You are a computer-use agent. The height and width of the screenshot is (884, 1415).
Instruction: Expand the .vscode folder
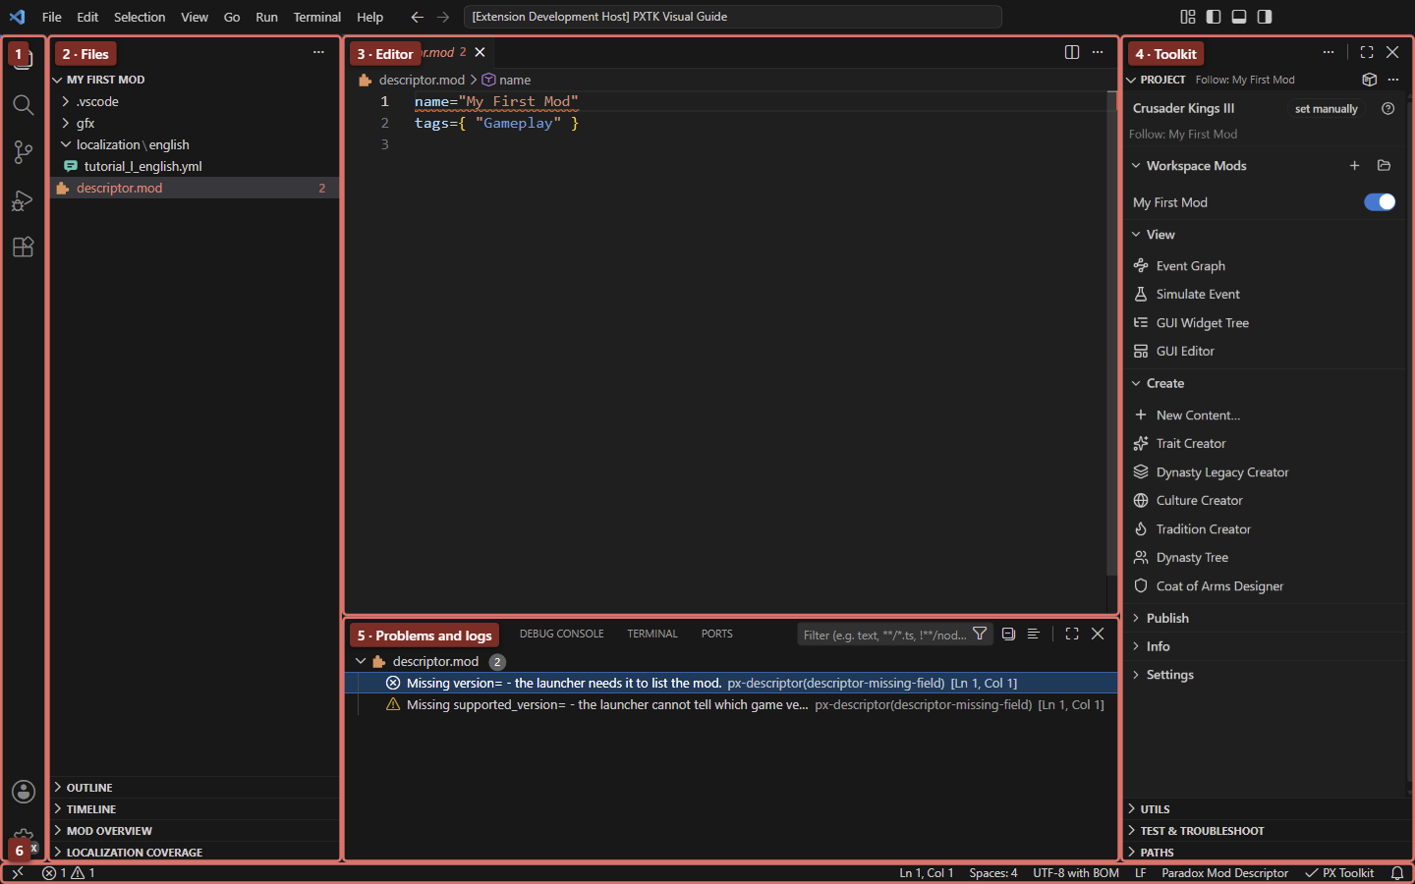pos(195,101)
